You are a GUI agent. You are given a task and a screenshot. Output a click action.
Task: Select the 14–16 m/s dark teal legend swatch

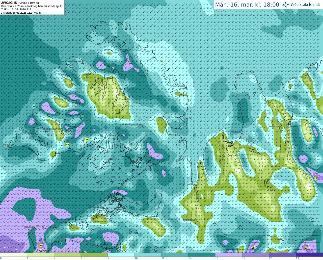[x=202, y=255]
